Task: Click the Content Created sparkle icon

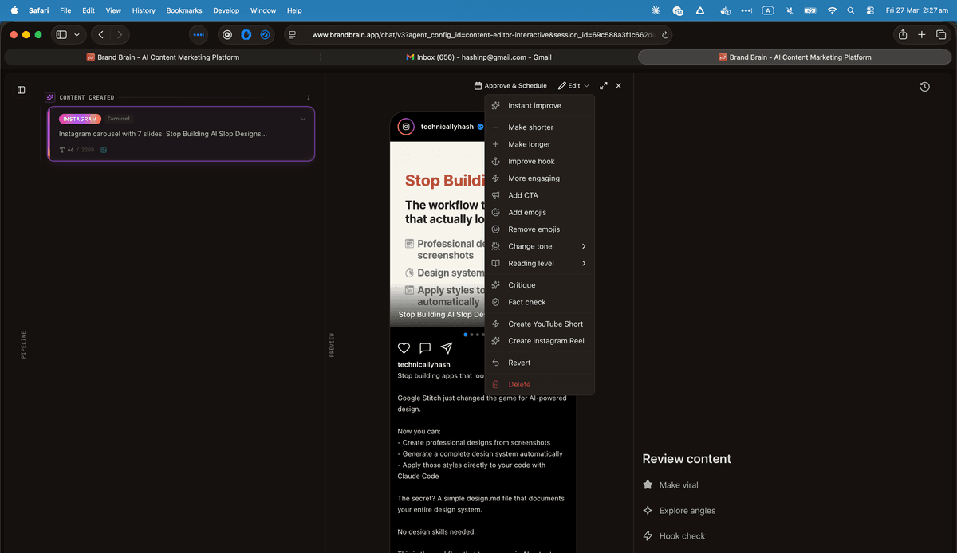Action: click(x=49, y=97)
